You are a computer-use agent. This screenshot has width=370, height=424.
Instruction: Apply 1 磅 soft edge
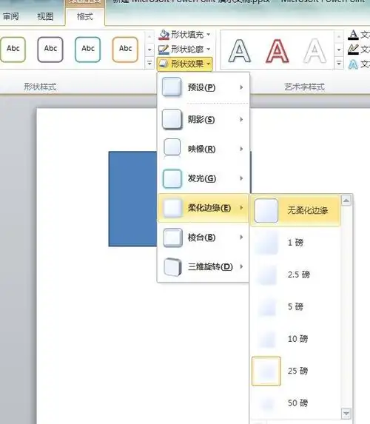295,242
